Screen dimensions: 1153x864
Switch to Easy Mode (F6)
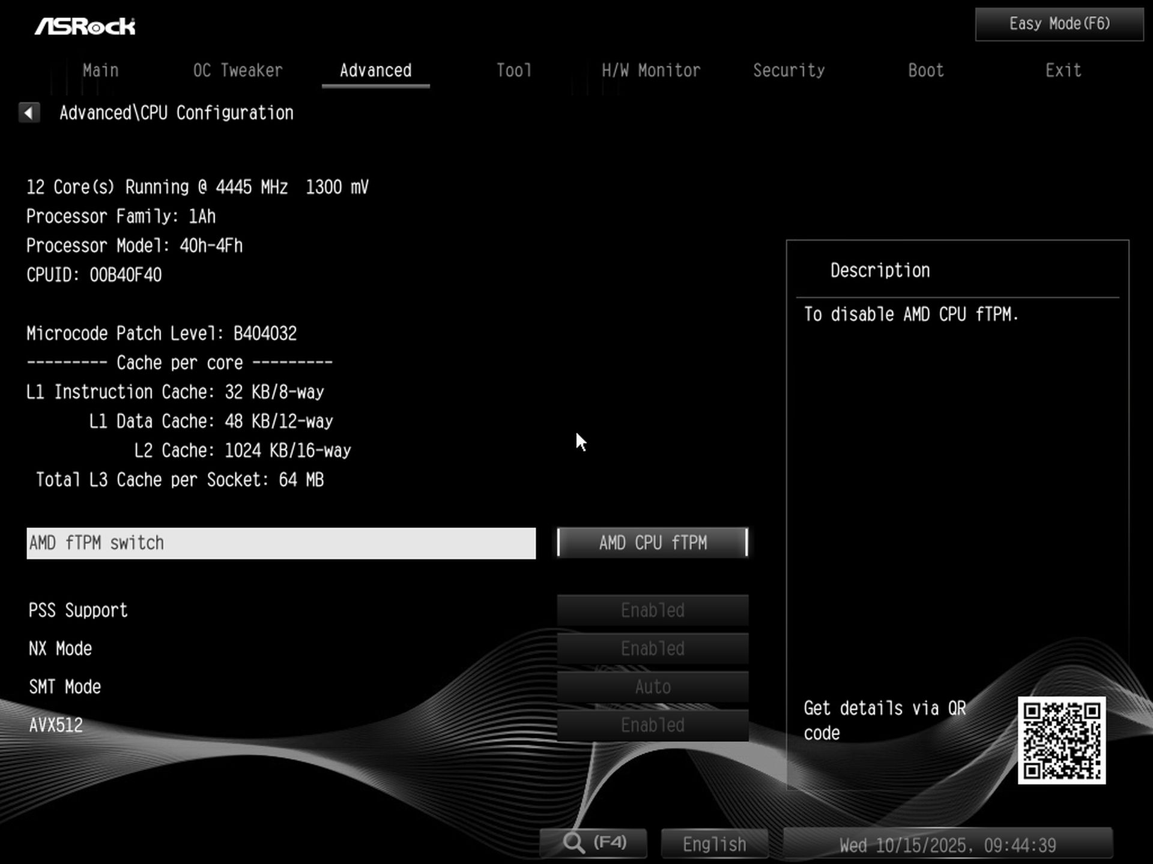1058,23
